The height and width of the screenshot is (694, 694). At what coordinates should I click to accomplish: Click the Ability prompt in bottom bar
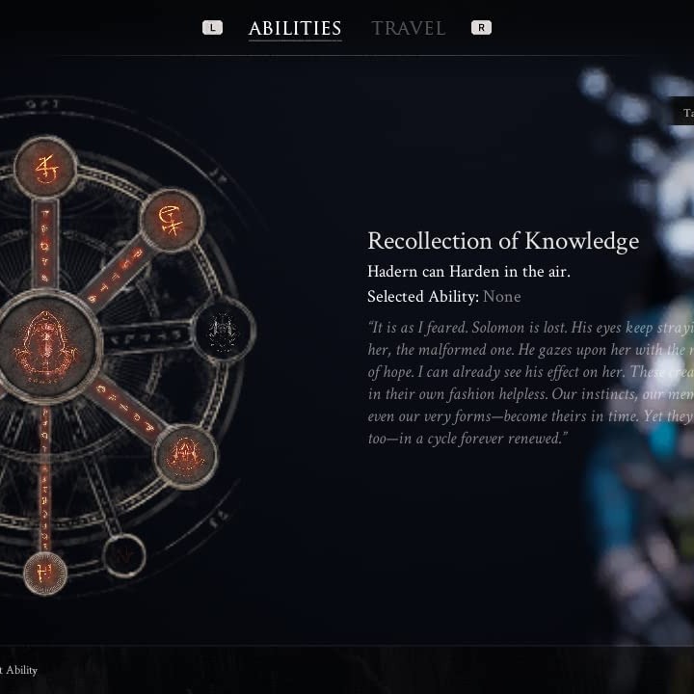(18, 670)
